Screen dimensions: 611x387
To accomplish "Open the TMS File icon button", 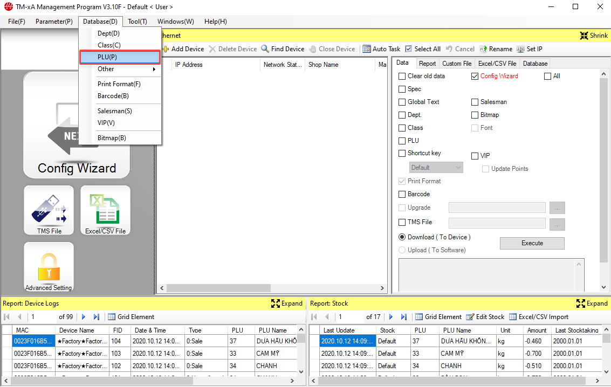I will point(49,210).
